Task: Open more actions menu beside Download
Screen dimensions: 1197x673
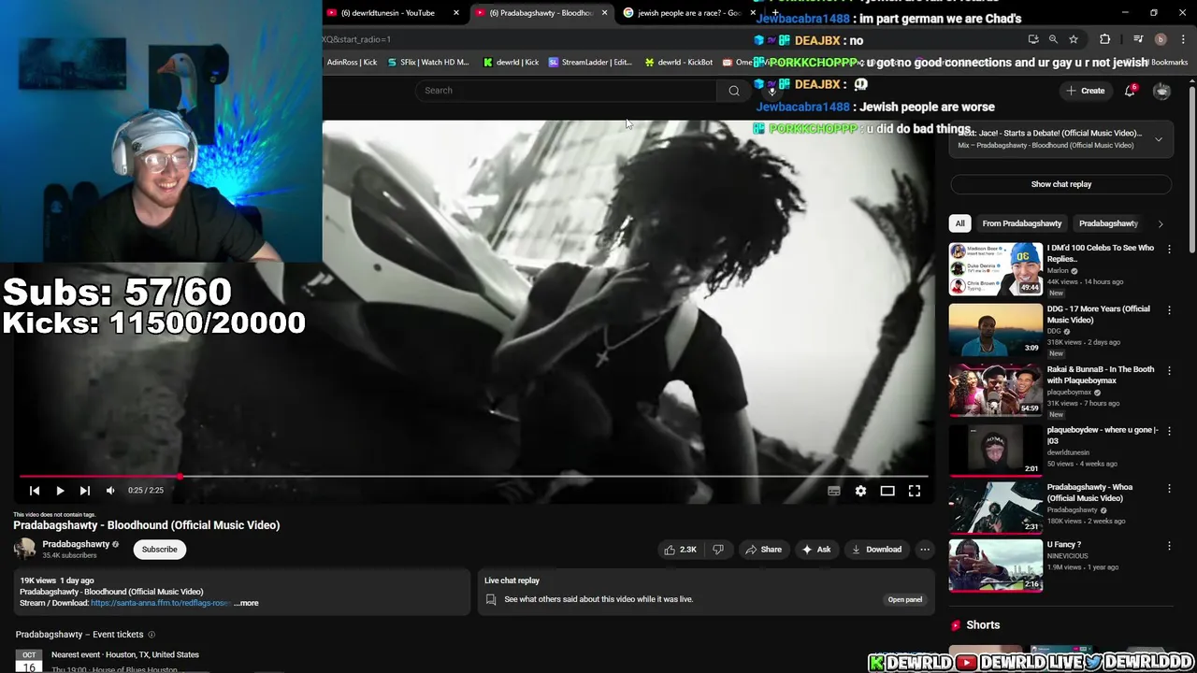Action: [925, 550]
